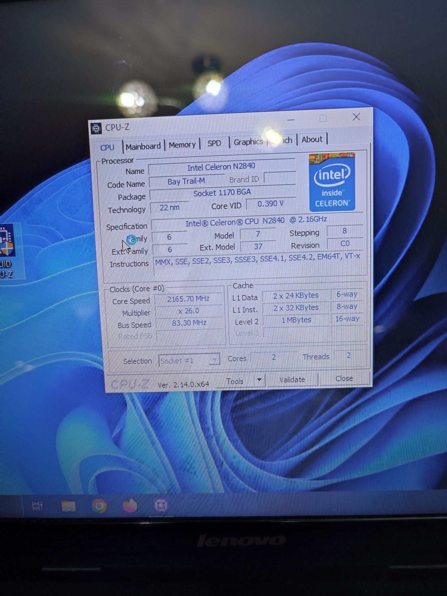The width and height of the screenshot is (447, 596).
Task: Click the version text Ver. 2.14.0.x64
Action: (x=183, y=385)
